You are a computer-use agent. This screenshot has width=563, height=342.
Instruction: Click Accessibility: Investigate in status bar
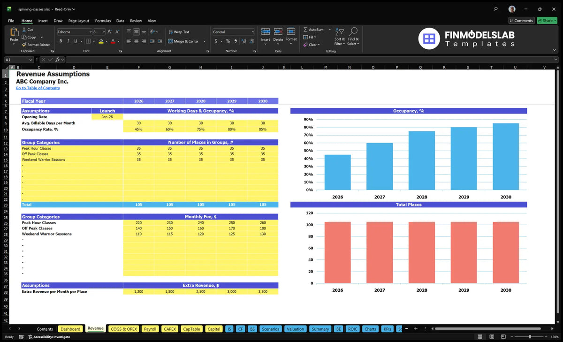tap(49, 337)
